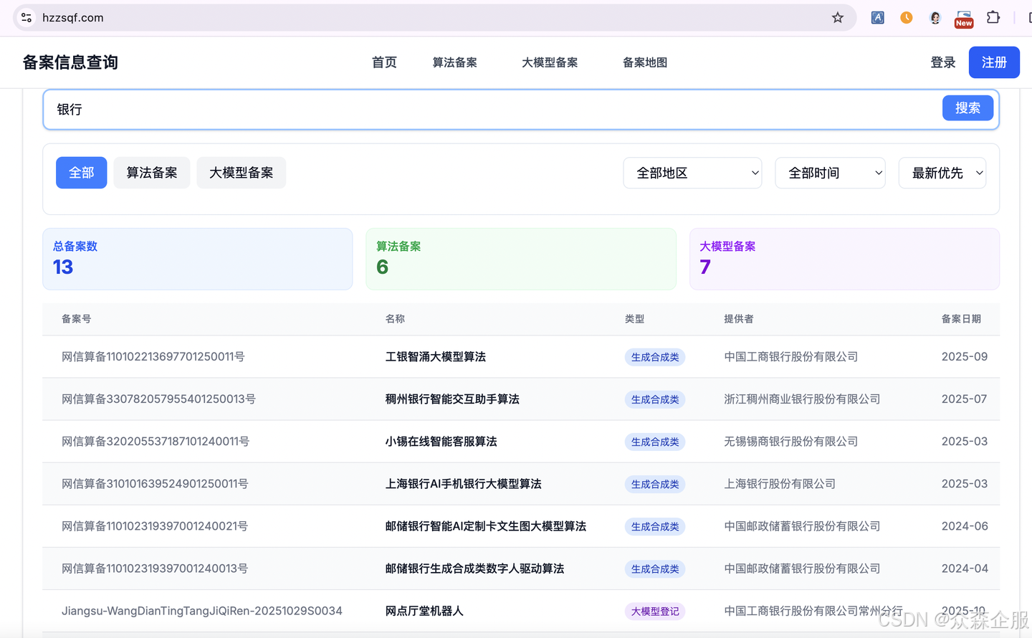Click date 2024-06 in 邮储银行 row

coord(965,526)
